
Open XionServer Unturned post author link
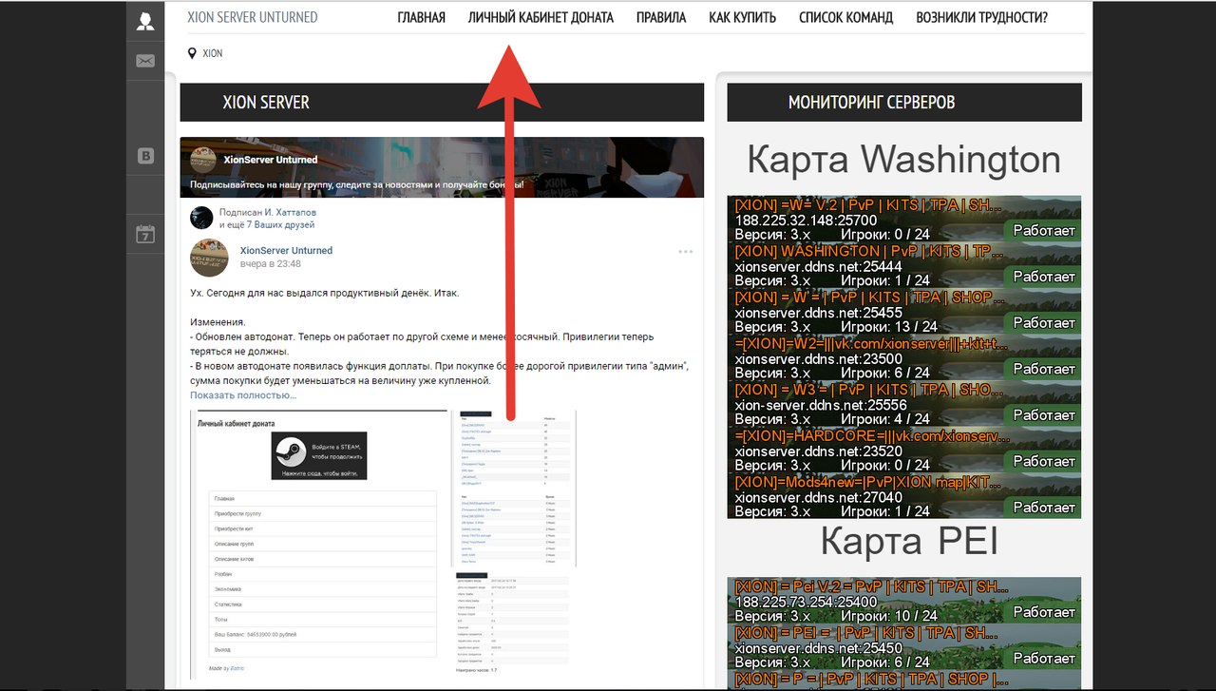tap(286, 251)
